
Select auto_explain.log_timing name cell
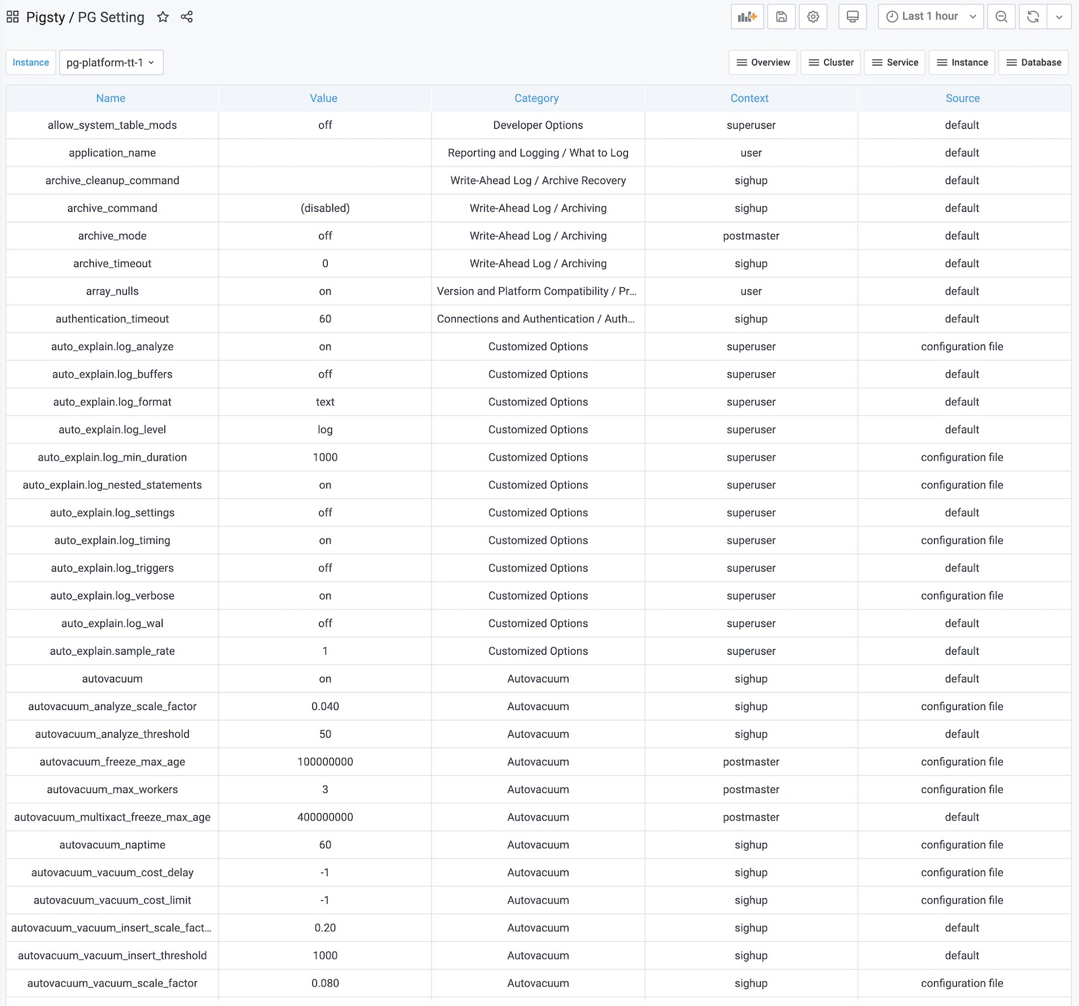tap(112, 540)
